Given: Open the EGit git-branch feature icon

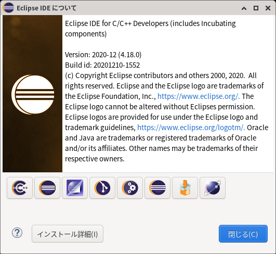Looking at the screenshot, I should pos(102,188).
